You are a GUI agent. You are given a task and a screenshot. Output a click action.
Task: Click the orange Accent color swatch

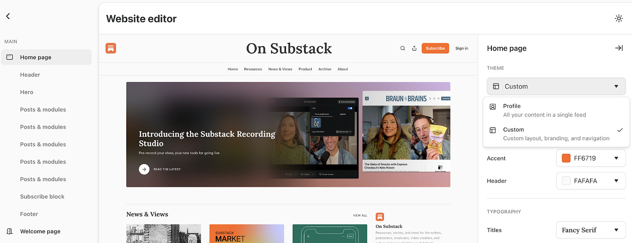pyautogui.click(x=566, y=158)
